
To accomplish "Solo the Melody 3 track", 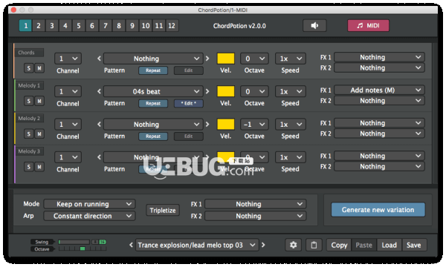I will (28, 167).
